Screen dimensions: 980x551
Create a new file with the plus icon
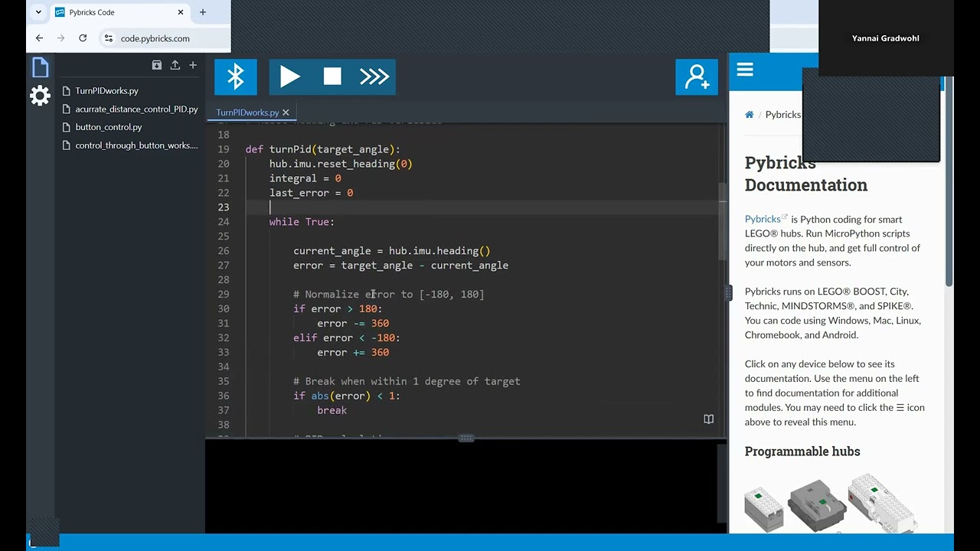point(193,65)
